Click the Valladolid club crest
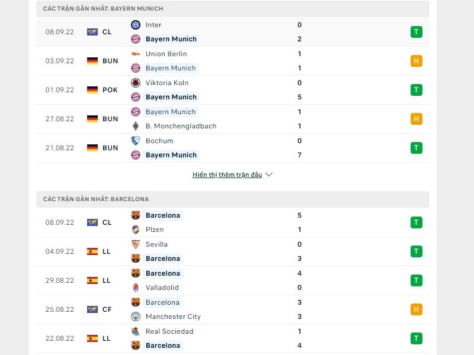The image size is (474, 355). pyautogui.click(x=136, y=288)
